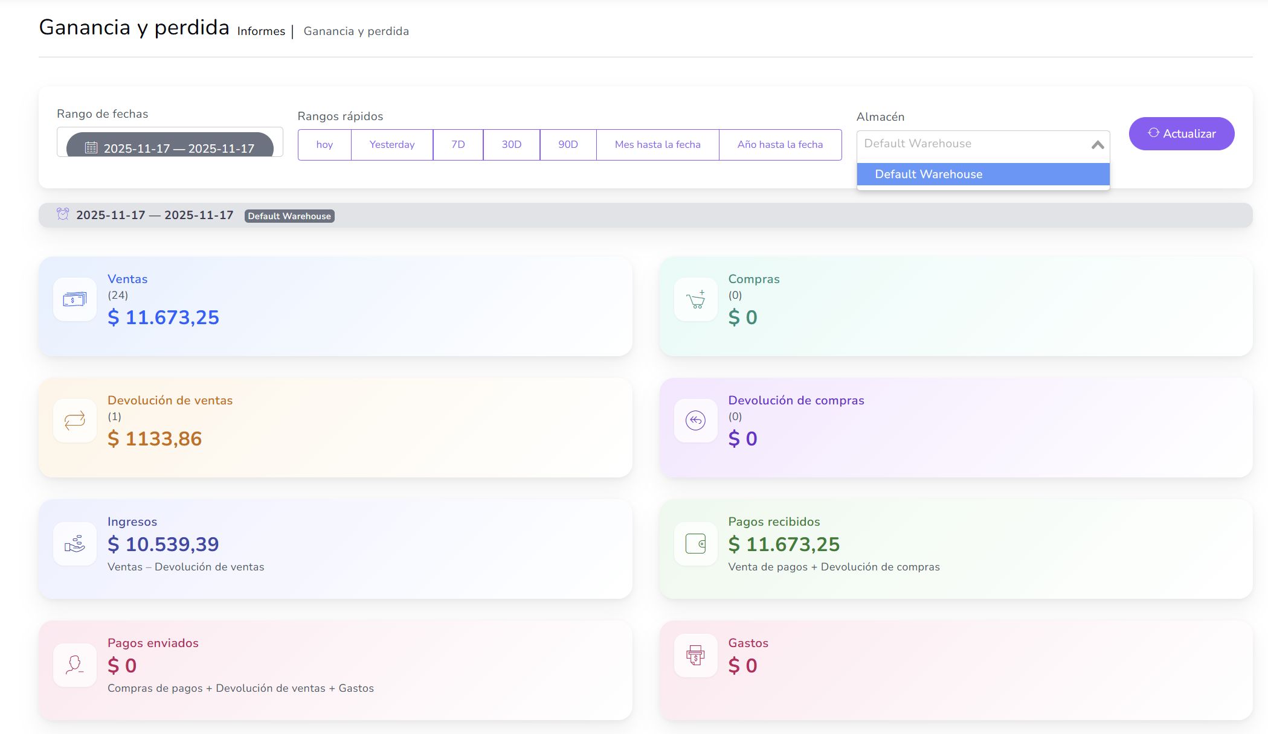Click the Devolución de compras return icon
Viewport: 1268px width, 734px height.
click(695, 421)
